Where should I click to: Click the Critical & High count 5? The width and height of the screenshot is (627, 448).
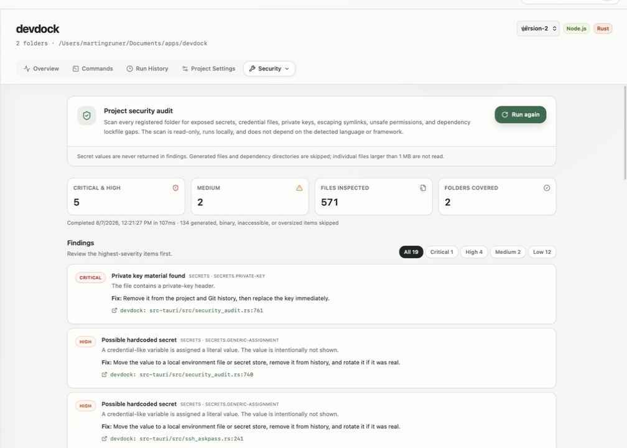tap(77, 202)
